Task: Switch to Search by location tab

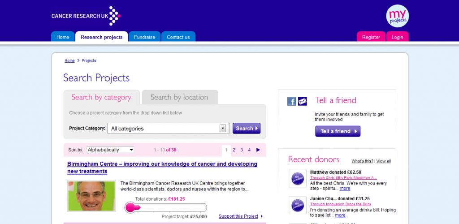Action: (x=180, y=97)
